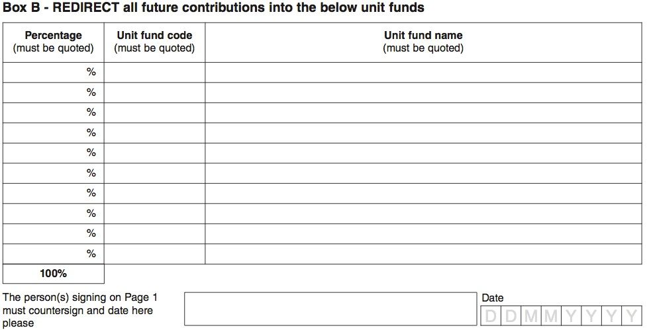
Task: Select the second row Percentage cell
Action: coord(53,93)
